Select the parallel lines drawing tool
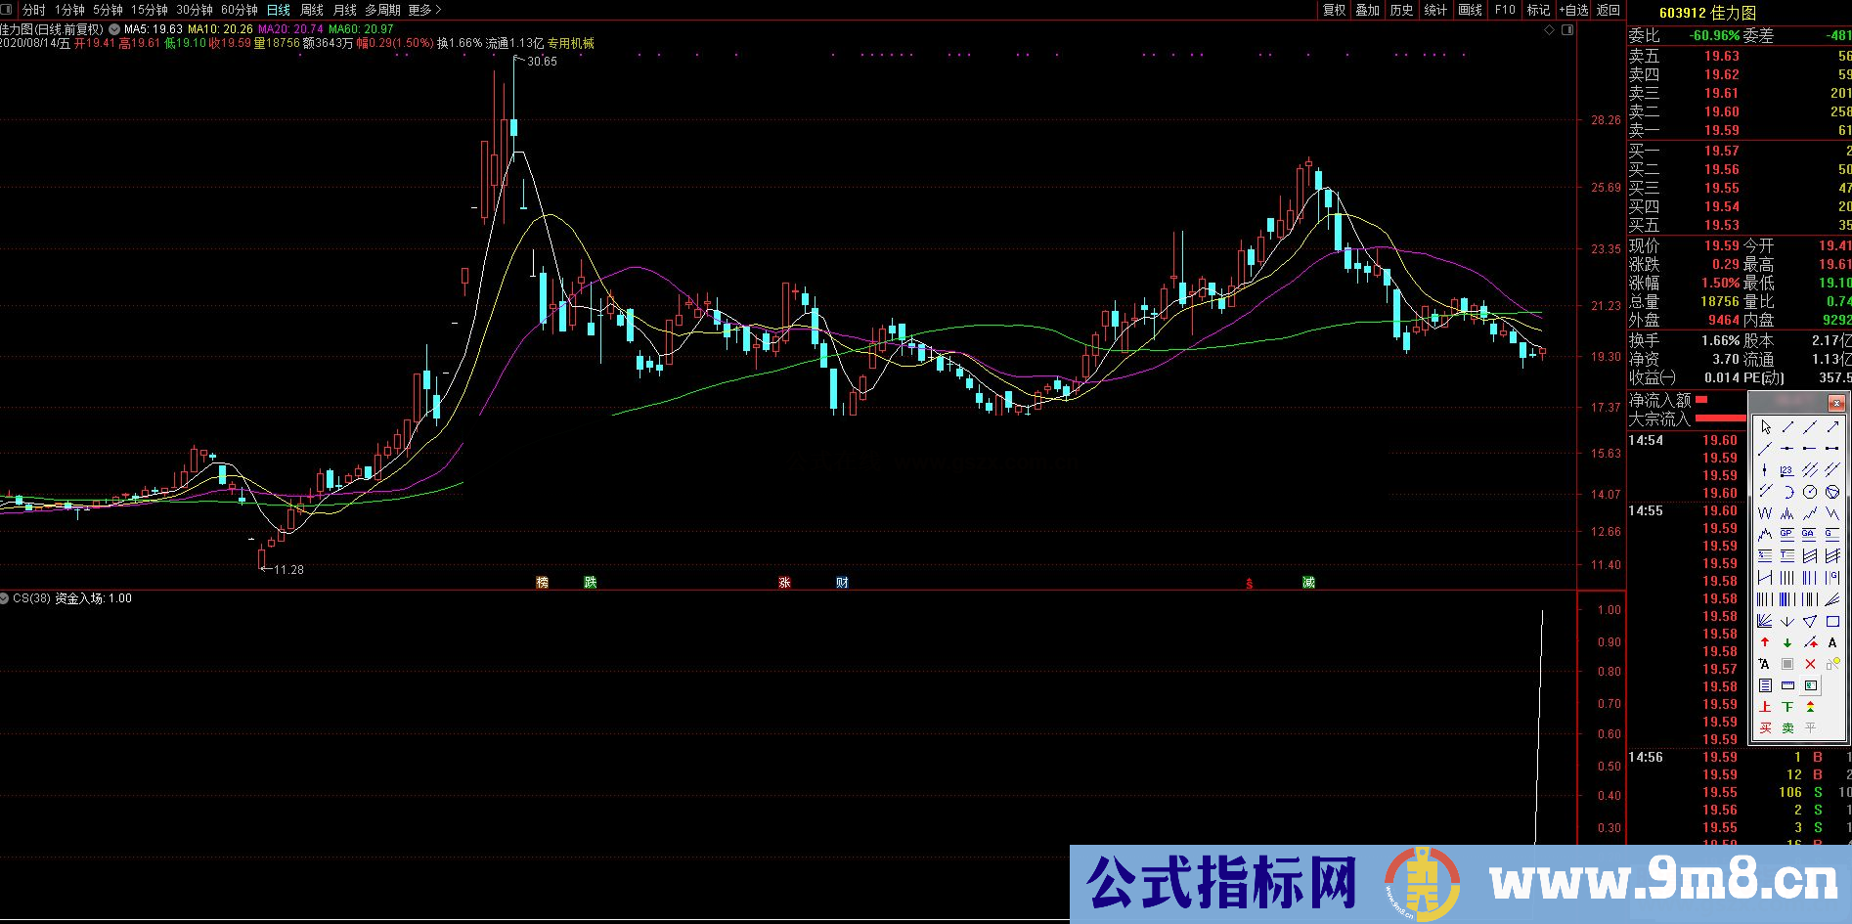 (1810, 469)
